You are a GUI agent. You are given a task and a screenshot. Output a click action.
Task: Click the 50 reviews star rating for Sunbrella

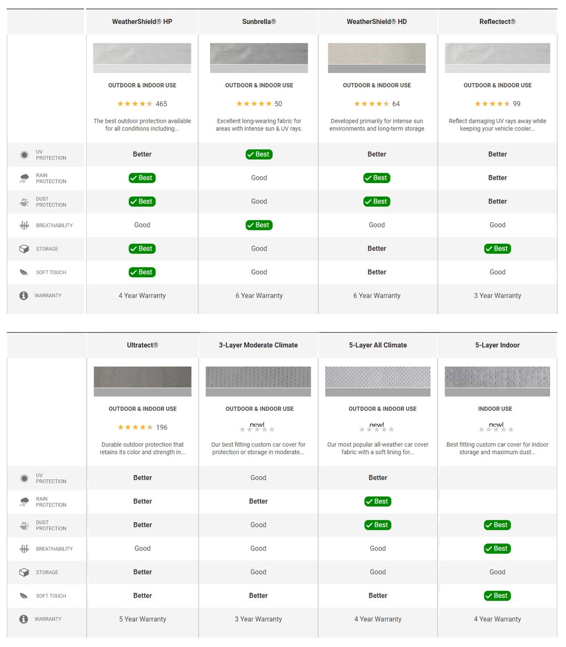[x=259, y=104]
